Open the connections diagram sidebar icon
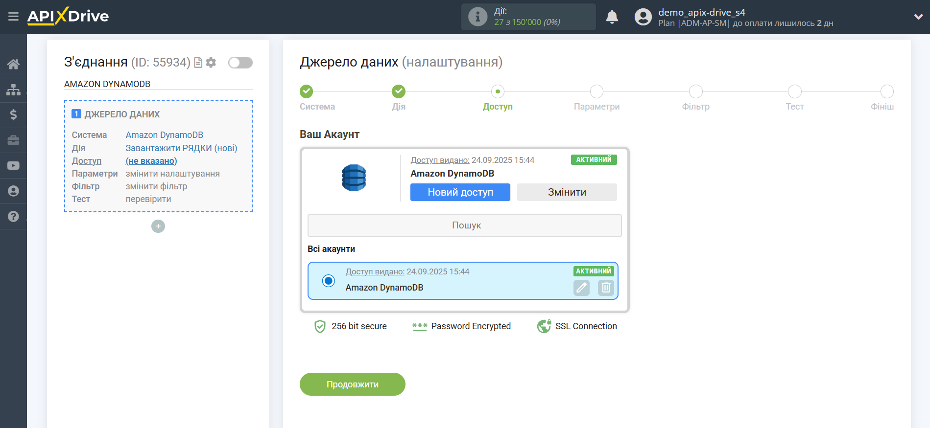Screen dimensions: 930x428 13,90
